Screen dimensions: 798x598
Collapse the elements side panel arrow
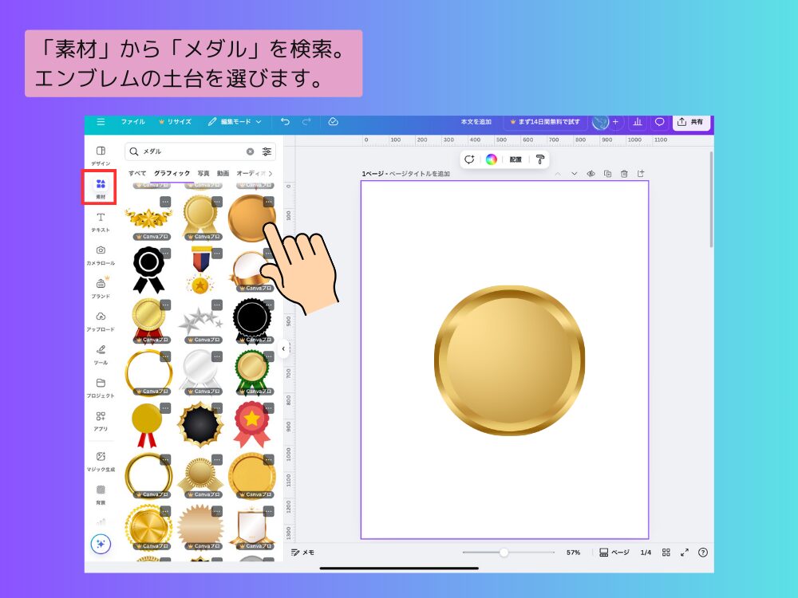tap(283, 348)
